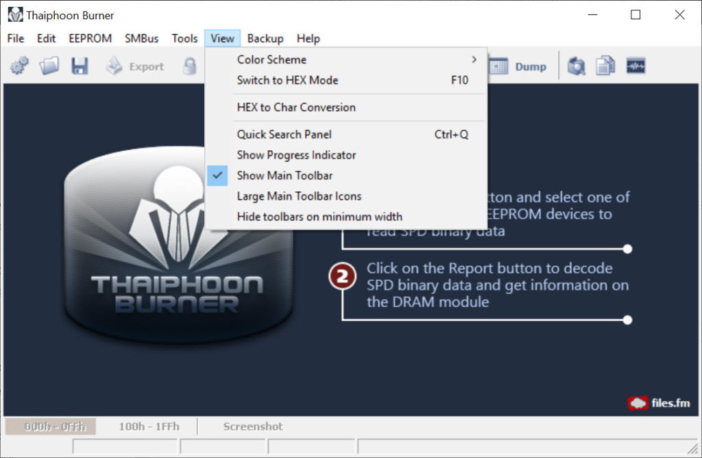
Task: Expand the Color Scheme submenu
Action: 346,60
